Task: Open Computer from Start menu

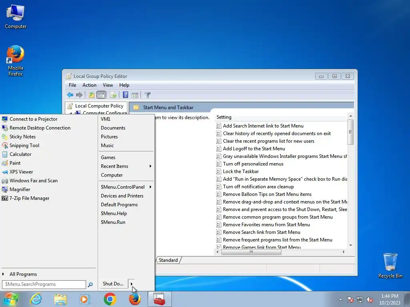Action: [112, 175]
